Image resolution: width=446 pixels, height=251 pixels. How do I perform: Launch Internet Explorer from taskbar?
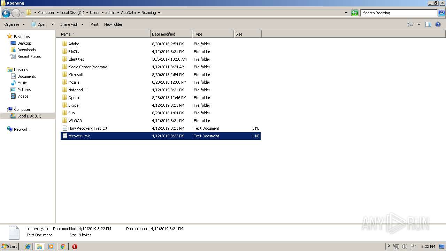[28, 246]
